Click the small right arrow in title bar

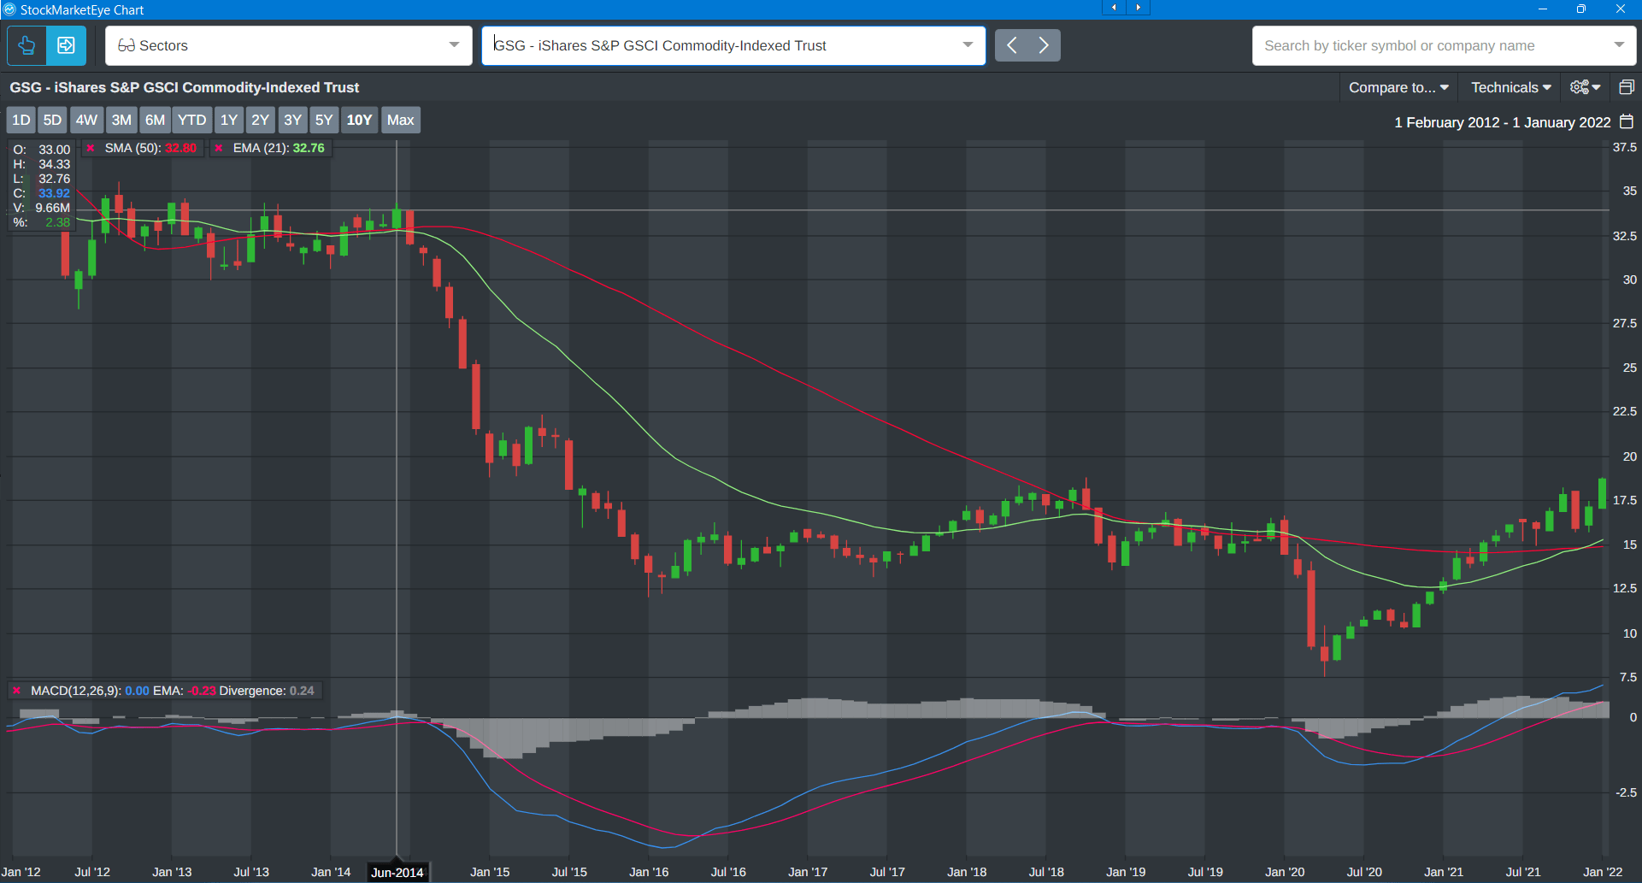pos(1138,8)
